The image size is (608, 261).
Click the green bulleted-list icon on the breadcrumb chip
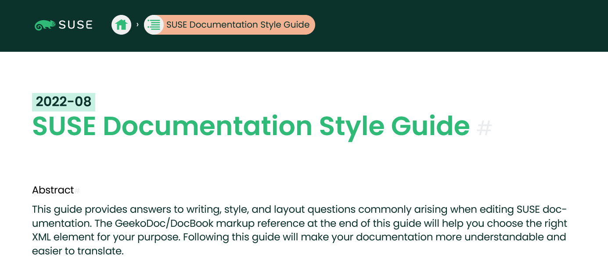[x=154, y=25]
